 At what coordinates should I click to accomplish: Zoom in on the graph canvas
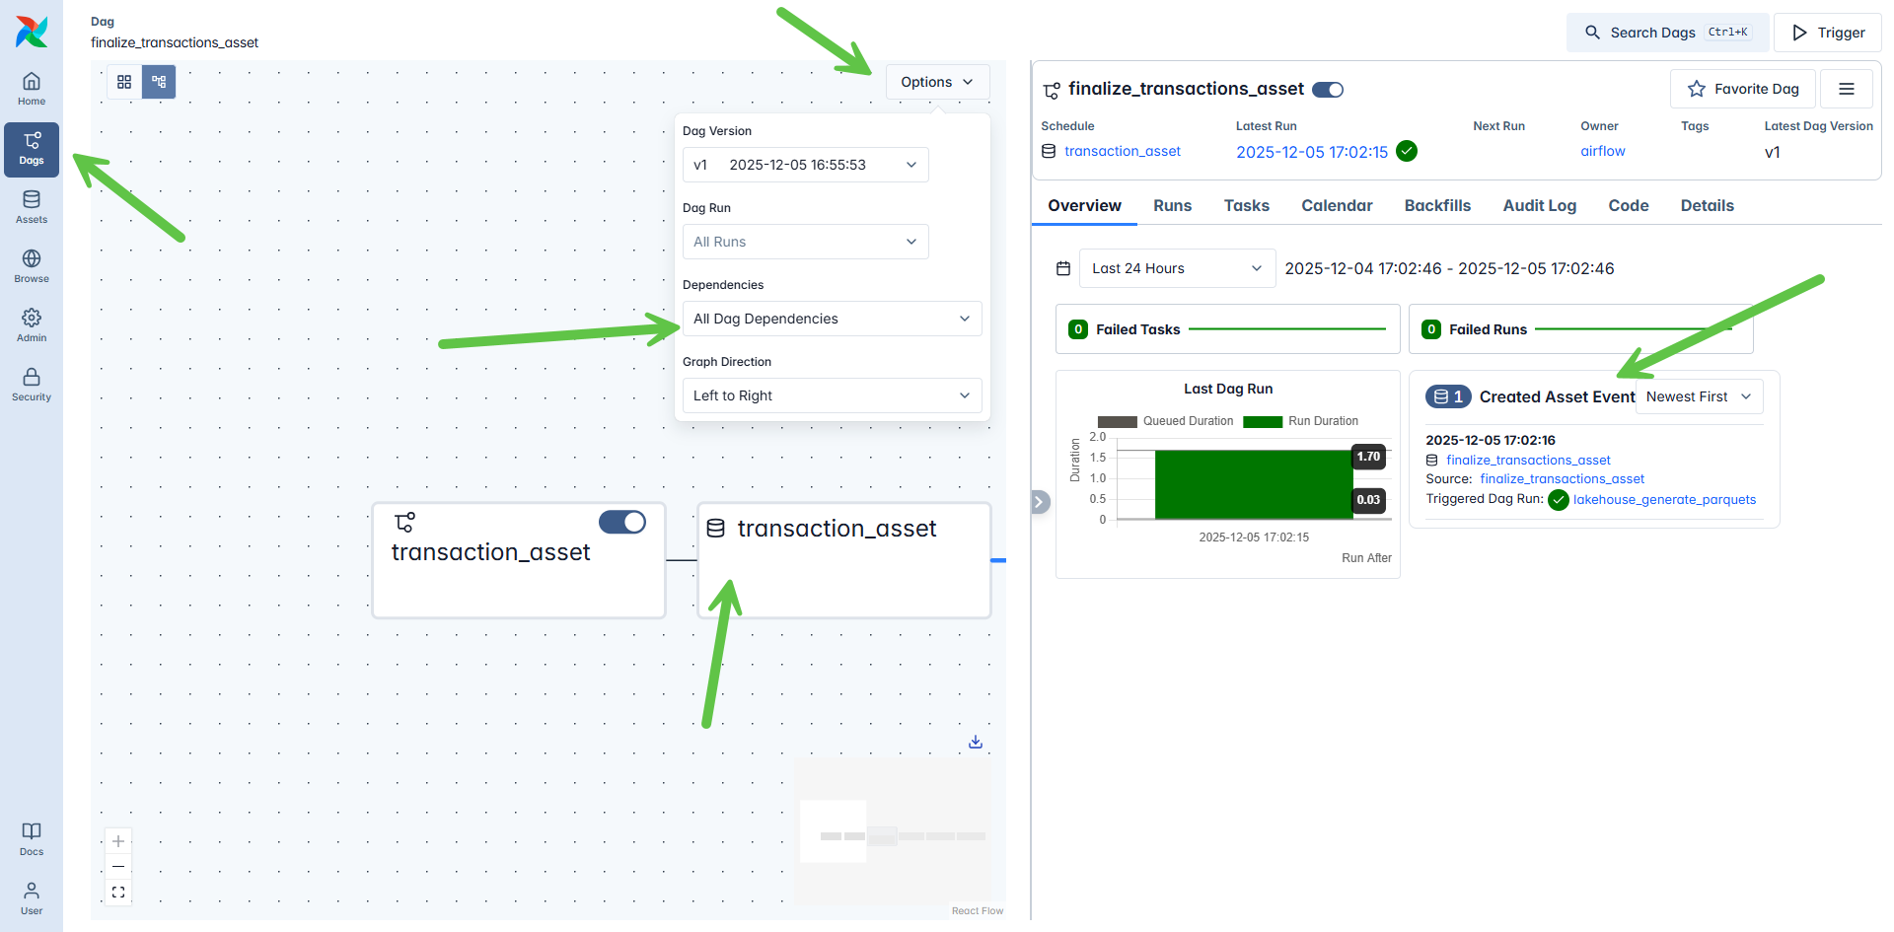pos(118,841)
